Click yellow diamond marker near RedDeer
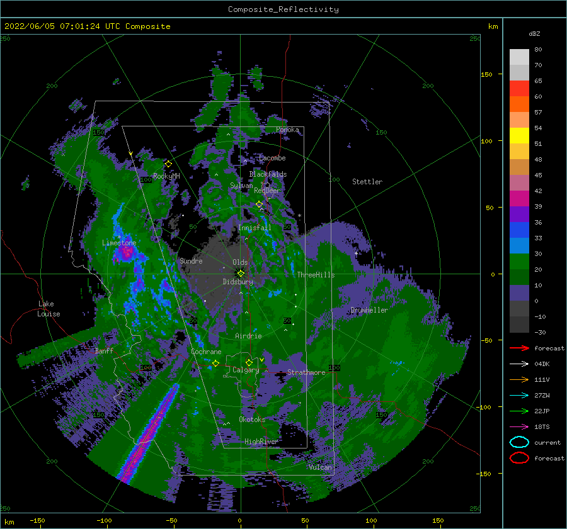 tap(259, 204)
